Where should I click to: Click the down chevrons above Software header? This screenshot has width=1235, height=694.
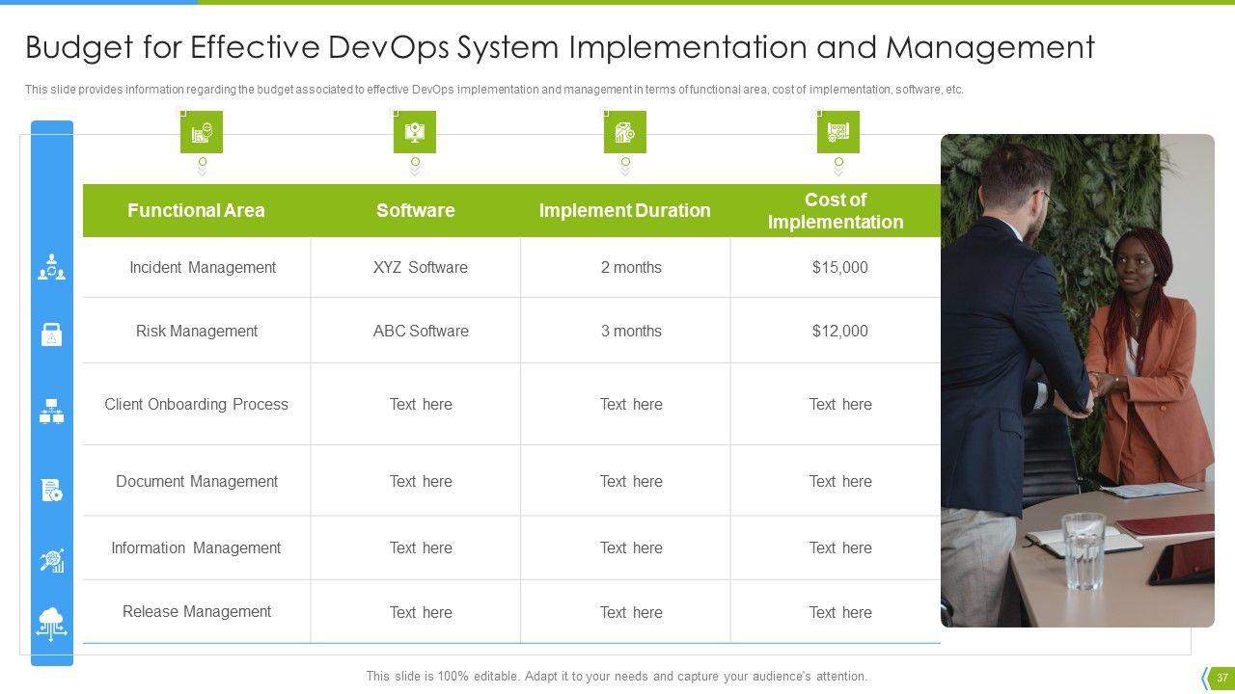coord(415,172)
